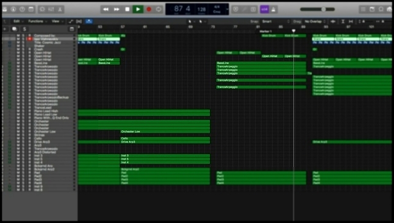The width and height of the screenshot is (394, 223).
Task: Click the red Record button
Action: point(149,9)
